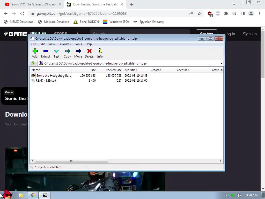
Task: Click the horizontal scrollbar right arrow
Action: pos(221,161)
